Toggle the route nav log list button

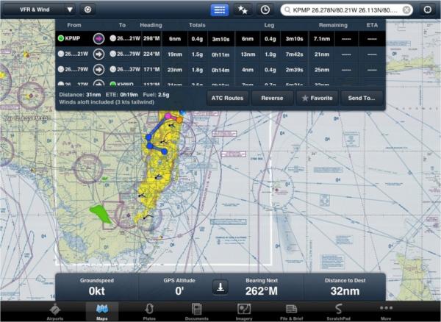click(219, 10)
